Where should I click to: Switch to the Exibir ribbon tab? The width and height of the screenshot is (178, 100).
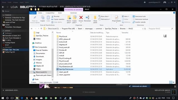(x=60, y=13)
